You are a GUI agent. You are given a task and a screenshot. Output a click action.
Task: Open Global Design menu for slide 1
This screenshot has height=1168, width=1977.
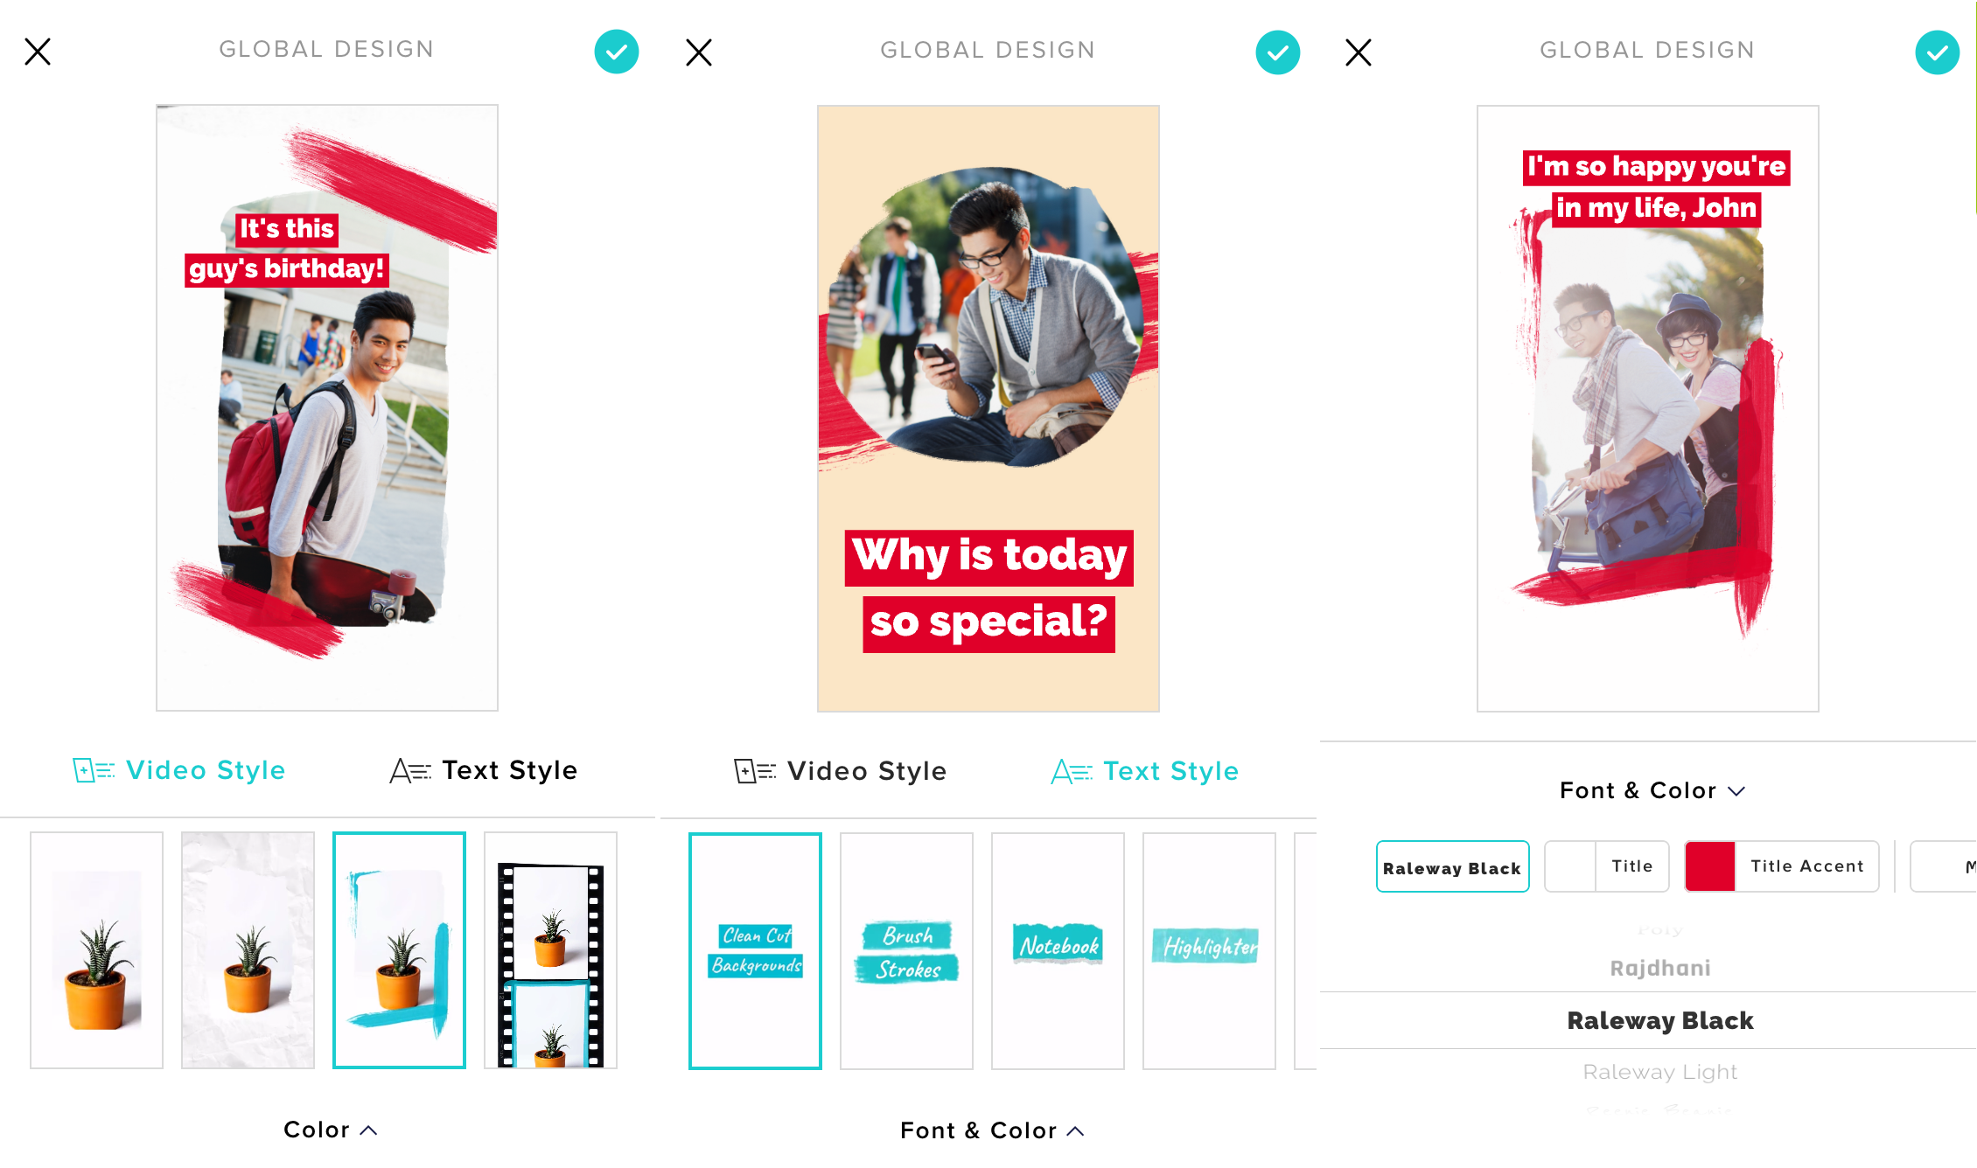click(x=325, y=49)
